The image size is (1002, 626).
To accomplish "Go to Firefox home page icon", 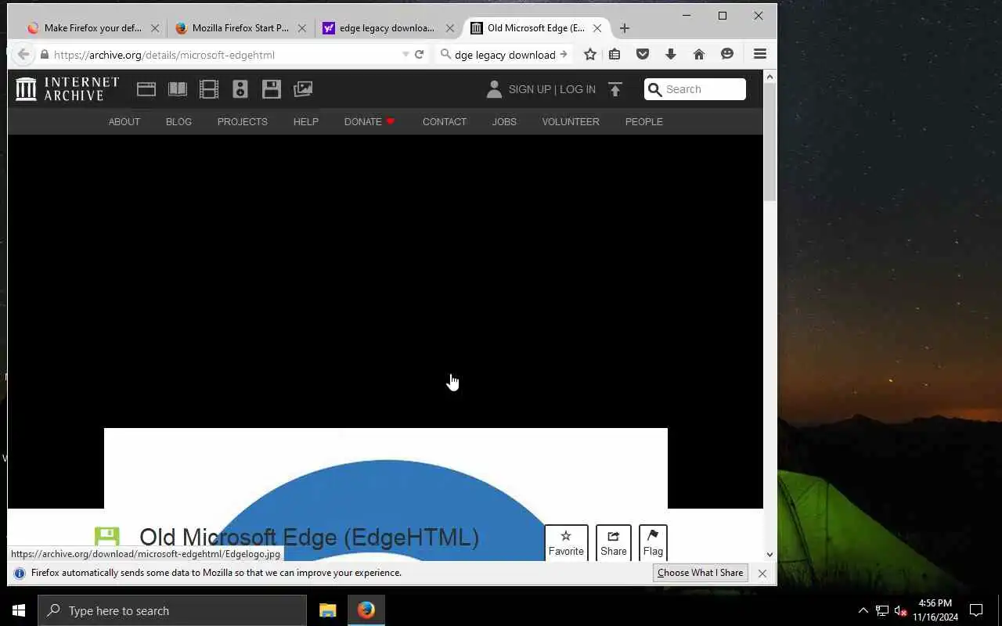I will click(x=699, y=54).
